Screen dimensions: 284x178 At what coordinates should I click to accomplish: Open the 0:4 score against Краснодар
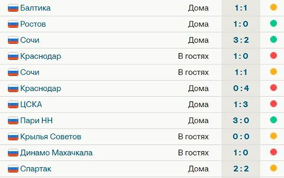point(241,88)
